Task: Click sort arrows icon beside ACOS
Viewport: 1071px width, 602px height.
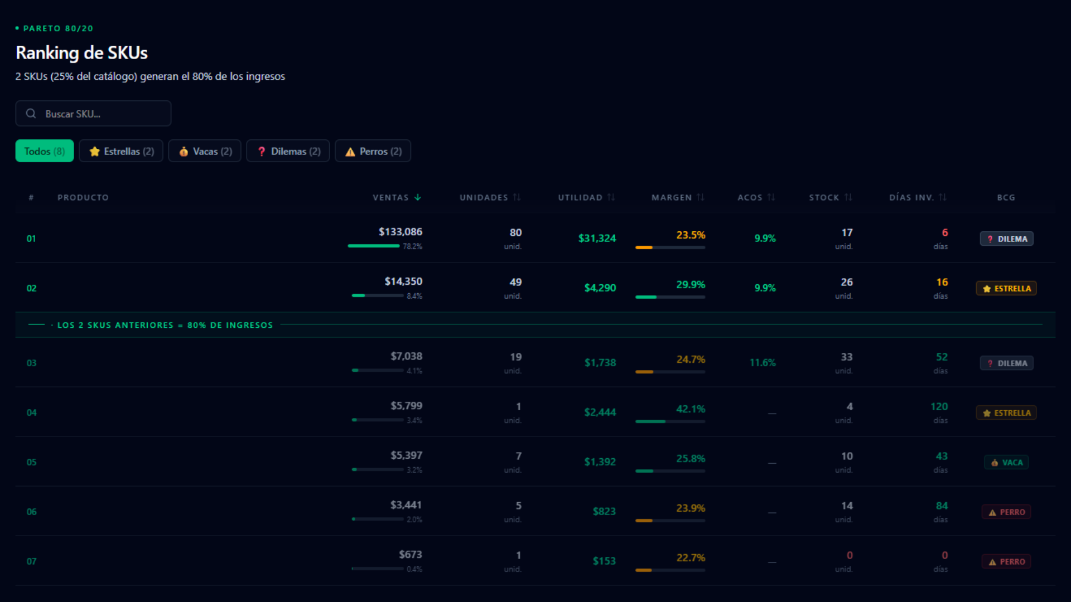Action: (771, 197)
